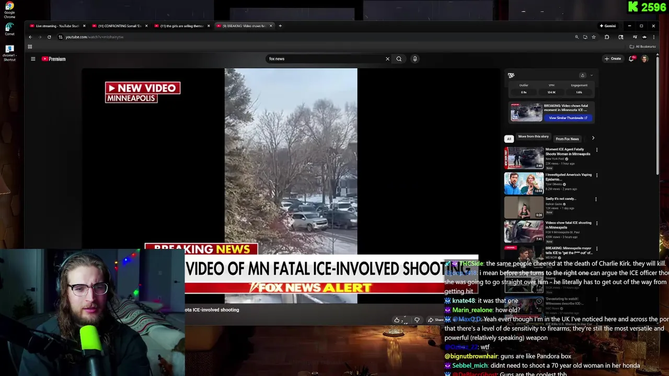This screenshot has height=376, width=669.
Task: View site information icon in address bar
Action: click(x=60, y=37)
